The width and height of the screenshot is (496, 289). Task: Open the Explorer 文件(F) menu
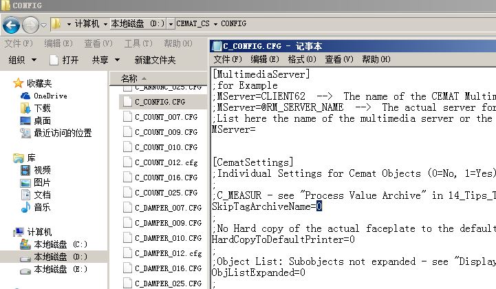click(x=19, y=43)
